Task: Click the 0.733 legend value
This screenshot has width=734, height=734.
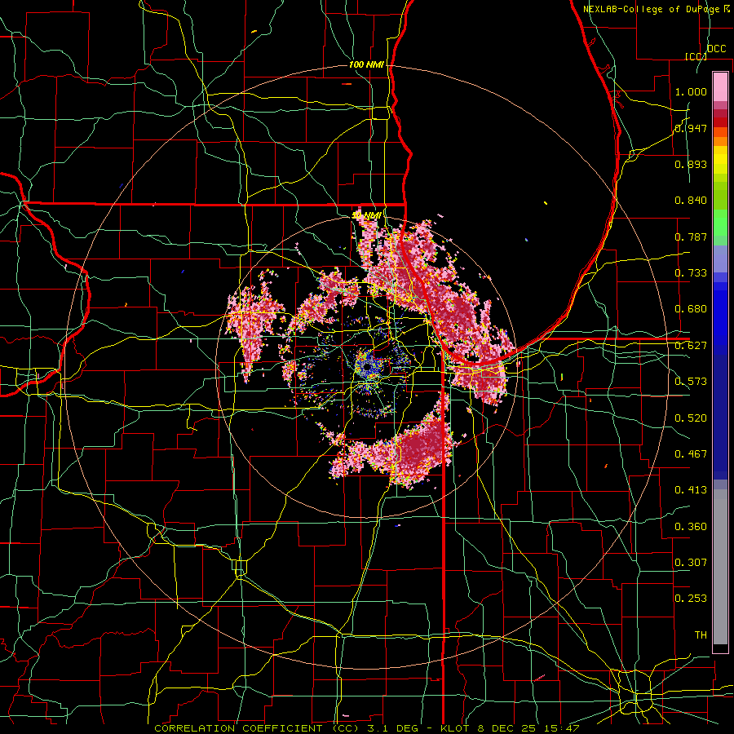Action: (x=691, y=273)
